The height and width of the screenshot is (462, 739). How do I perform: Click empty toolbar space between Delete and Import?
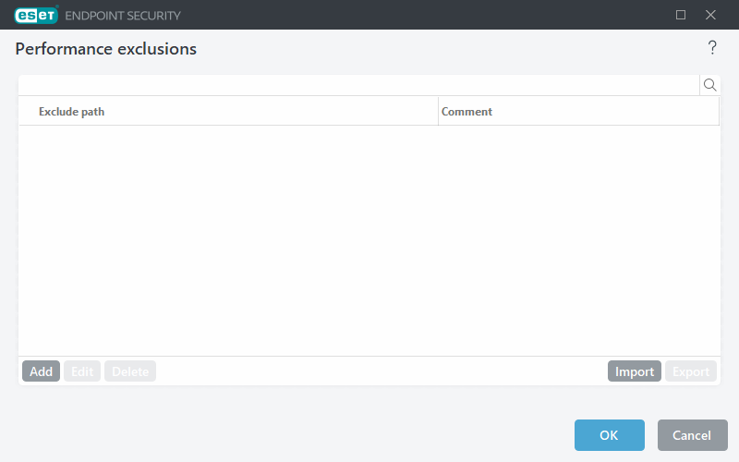pos(381,371)
